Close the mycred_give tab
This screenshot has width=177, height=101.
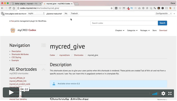72,4
